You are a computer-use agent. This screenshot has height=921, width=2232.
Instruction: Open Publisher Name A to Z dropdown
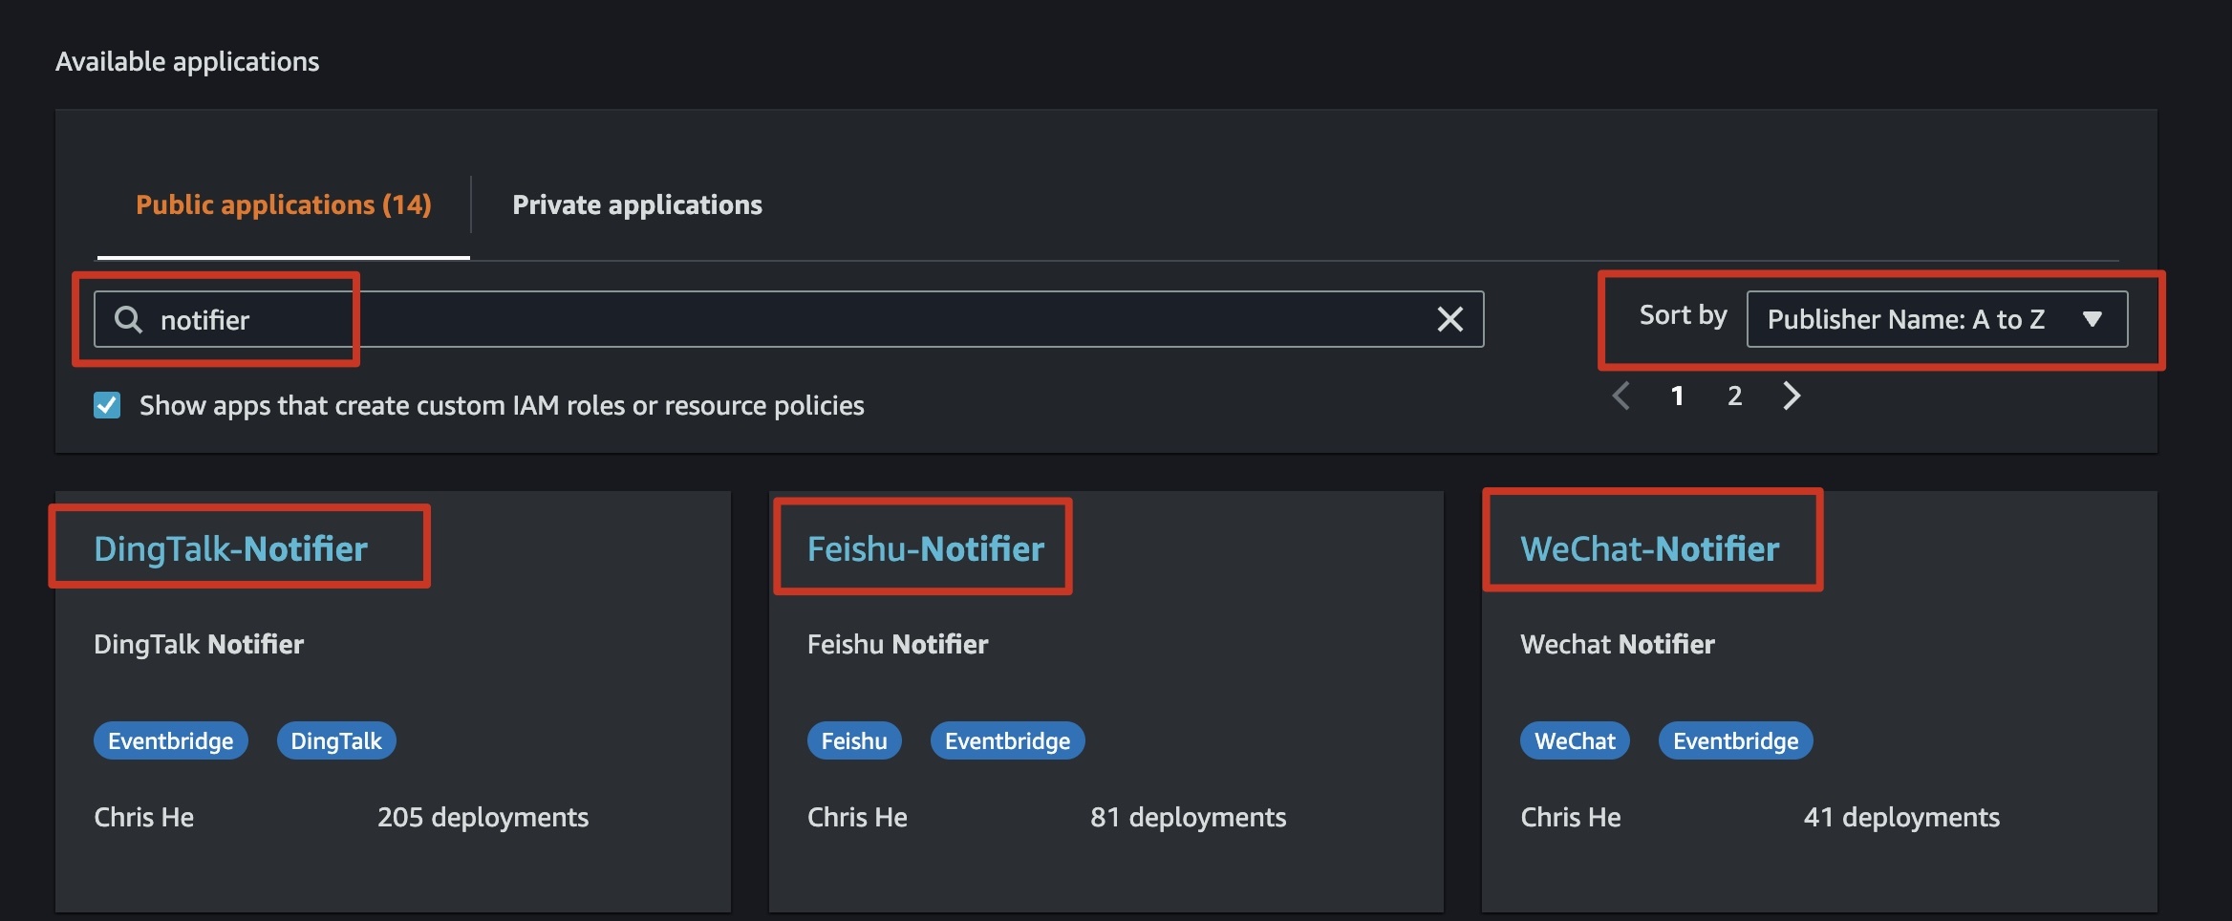[x=1937, y=319]
